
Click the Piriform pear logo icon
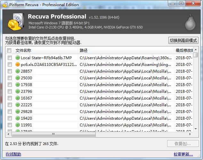coord(190,21)
